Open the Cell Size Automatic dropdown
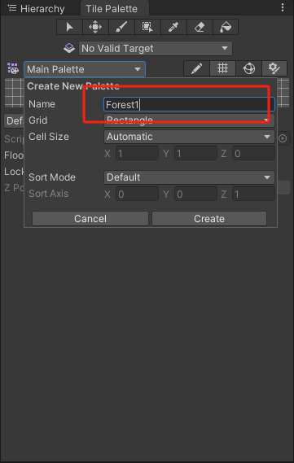The height and width of the screenshot is (463, 294). click(x=189, y=137)
